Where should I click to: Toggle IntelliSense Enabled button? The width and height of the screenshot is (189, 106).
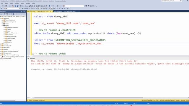pyautogui.click(x=39, y=9)
